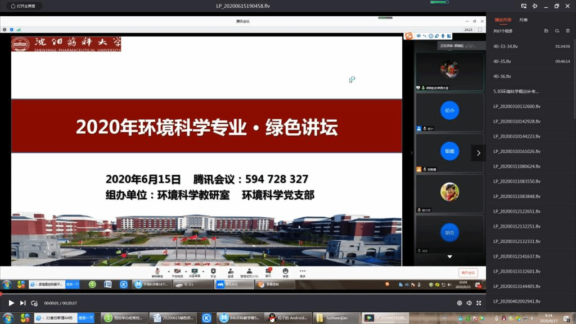Screen dimensions: 576x324
Task: Toggle pin player window on top
Action: (x=534, y=6)
